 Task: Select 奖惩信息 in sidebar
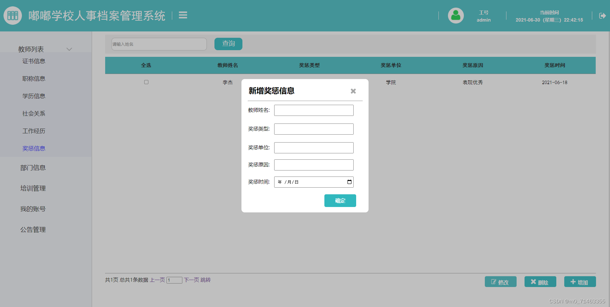34,149
